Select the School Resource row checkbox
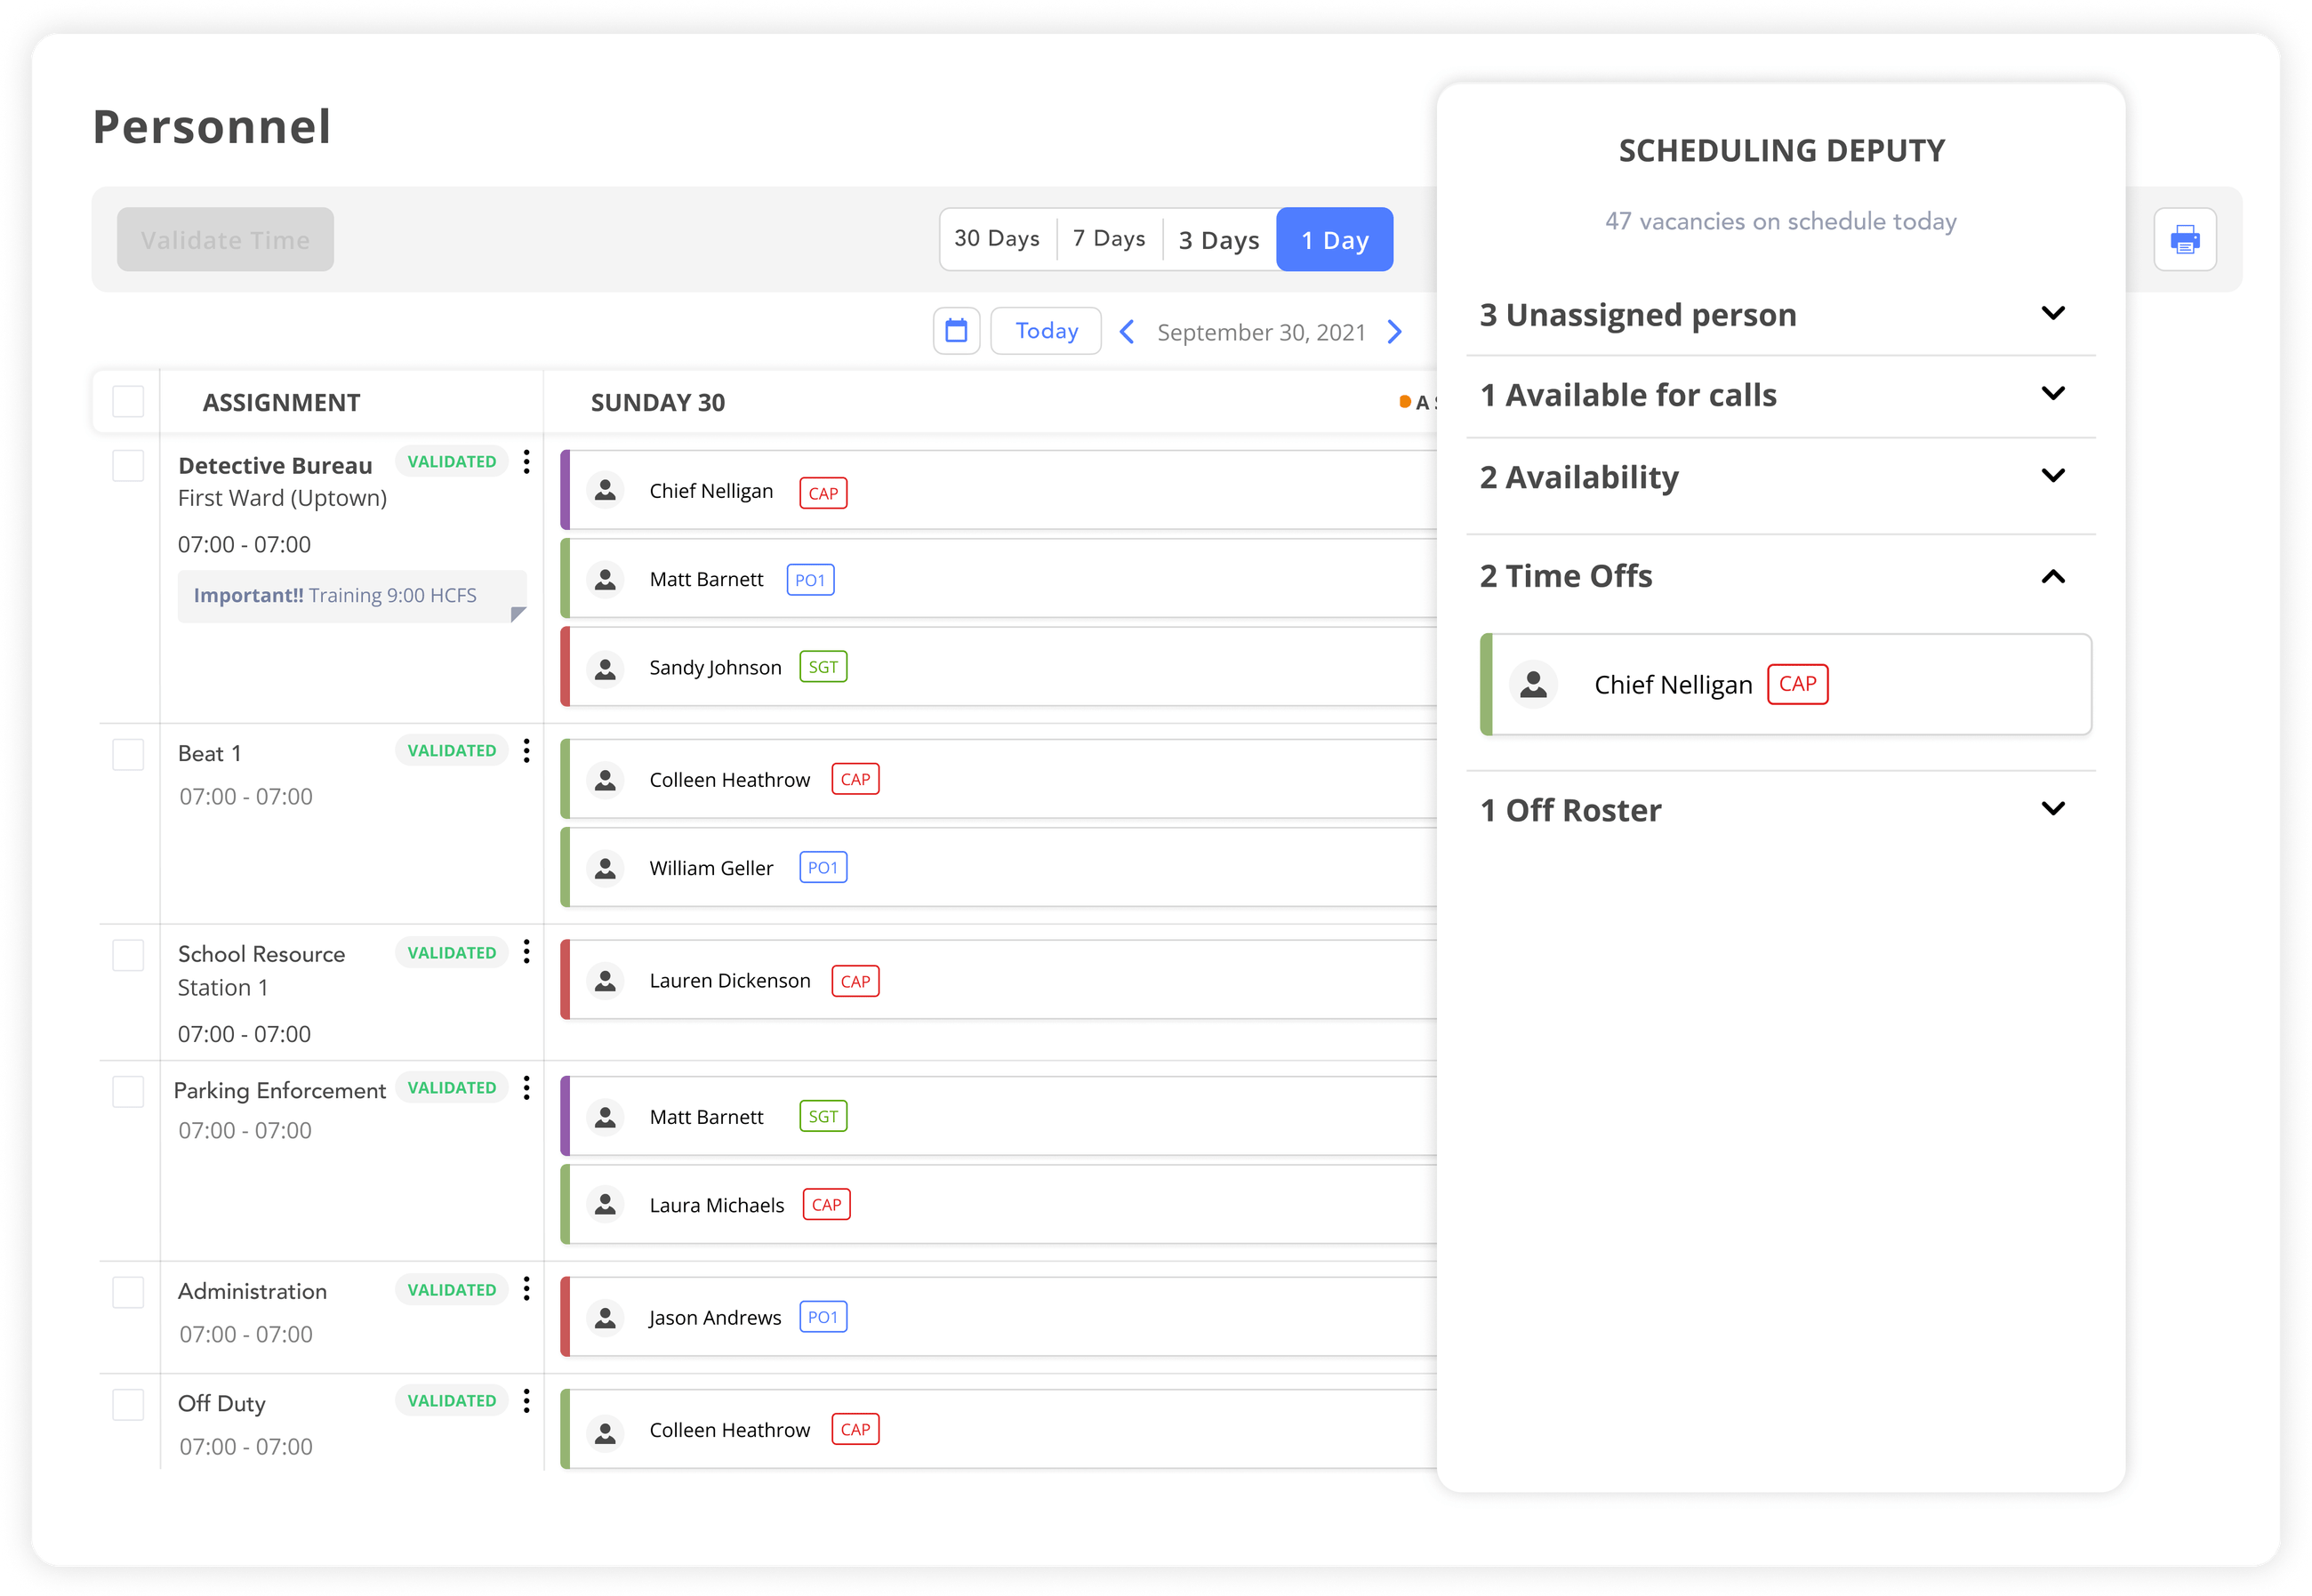 128,955
